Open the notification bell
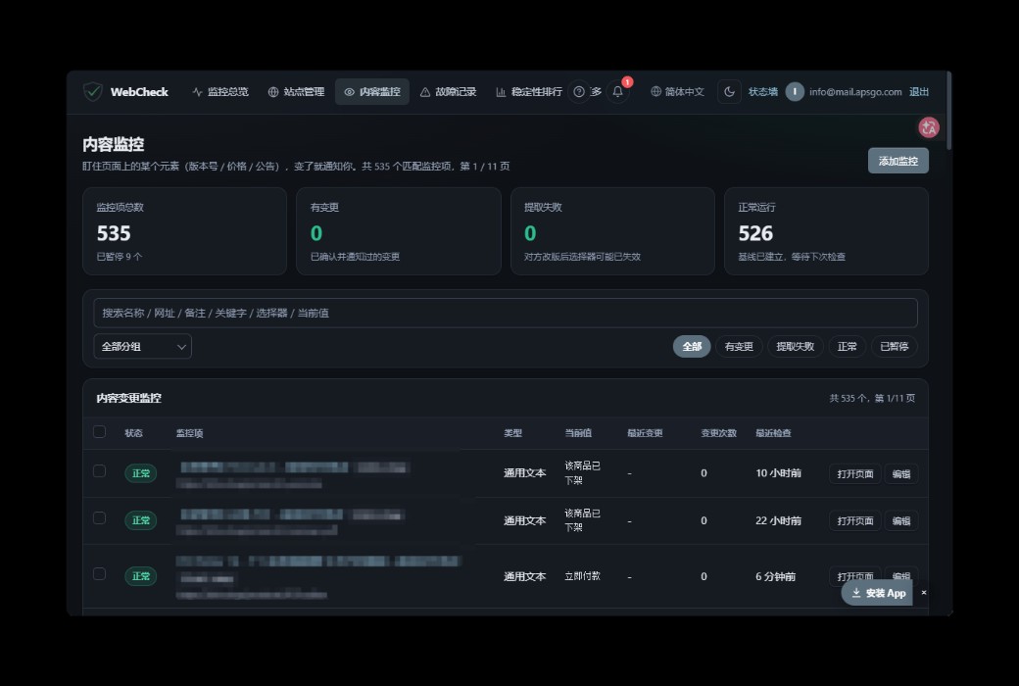The height and width of the screenshot is (686, 1019). tap(618, 92)
